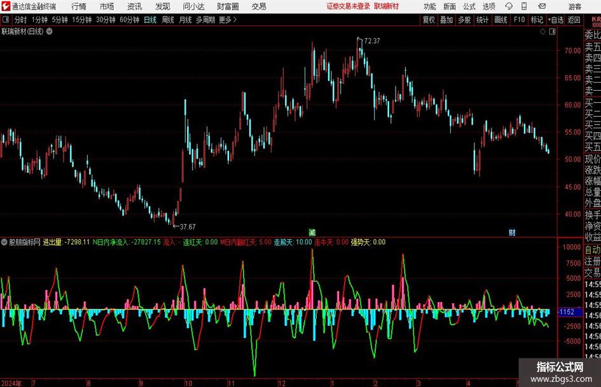This screenshot has width=601, height=387.
Task: Expand the 更多 periods list
Action: 228,20
